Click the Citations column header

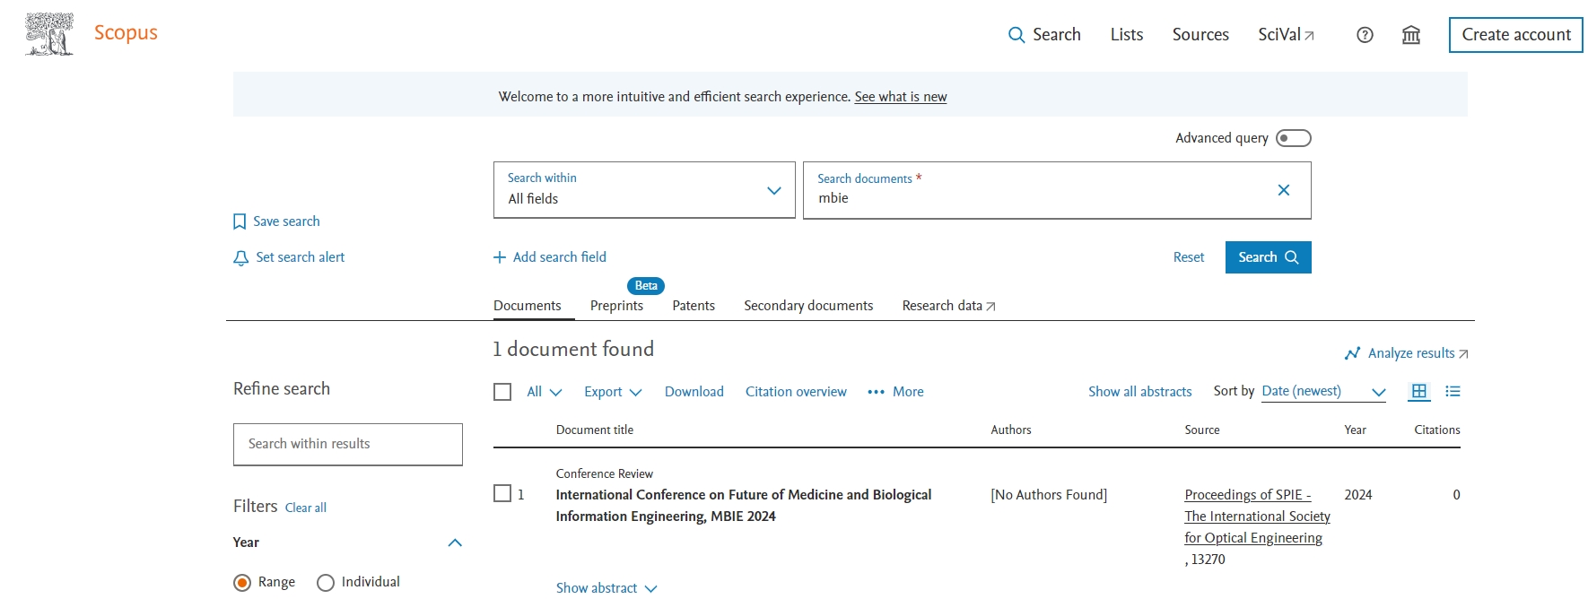(x=1437, y=430)
